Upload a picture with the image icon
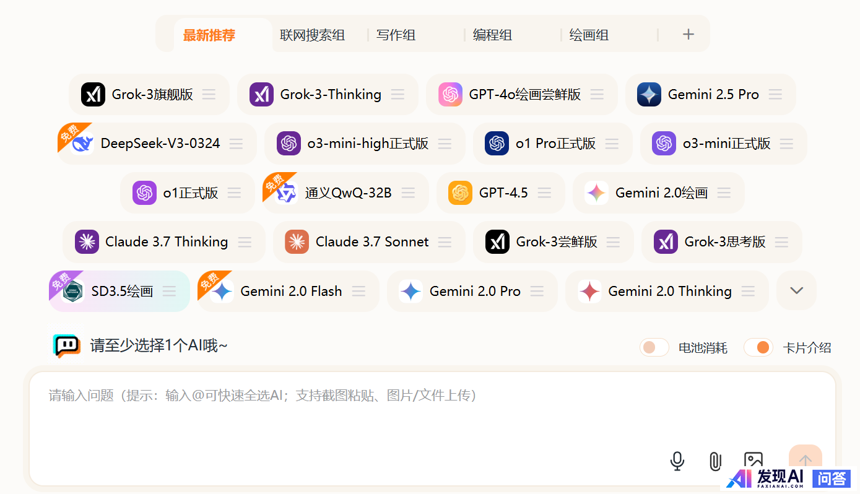860x494 pixels. pyautogui.click(x=753, y=461)
